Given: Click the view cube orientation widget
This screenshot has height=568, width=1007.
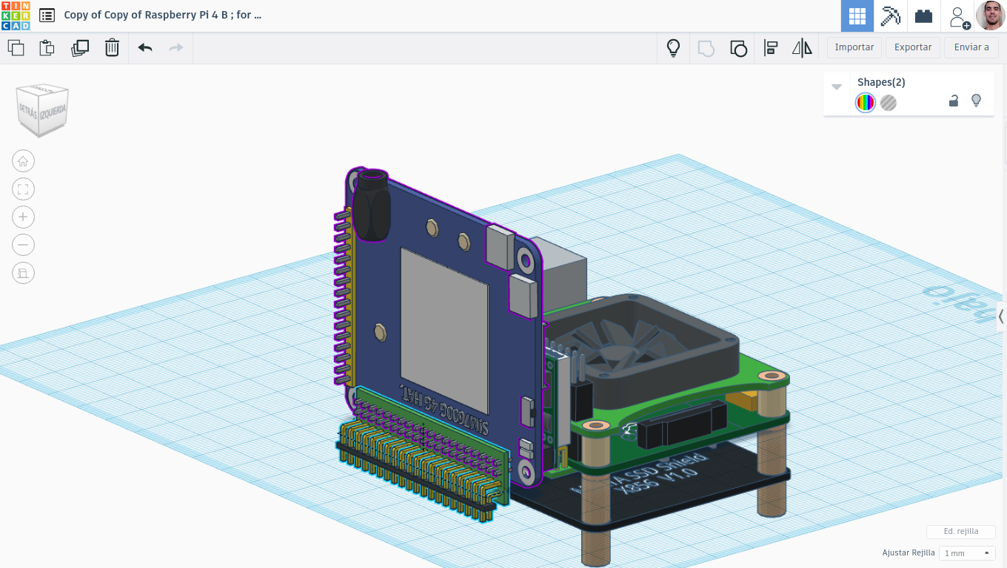Looking at the screenshot, I should tap(42, 110).
